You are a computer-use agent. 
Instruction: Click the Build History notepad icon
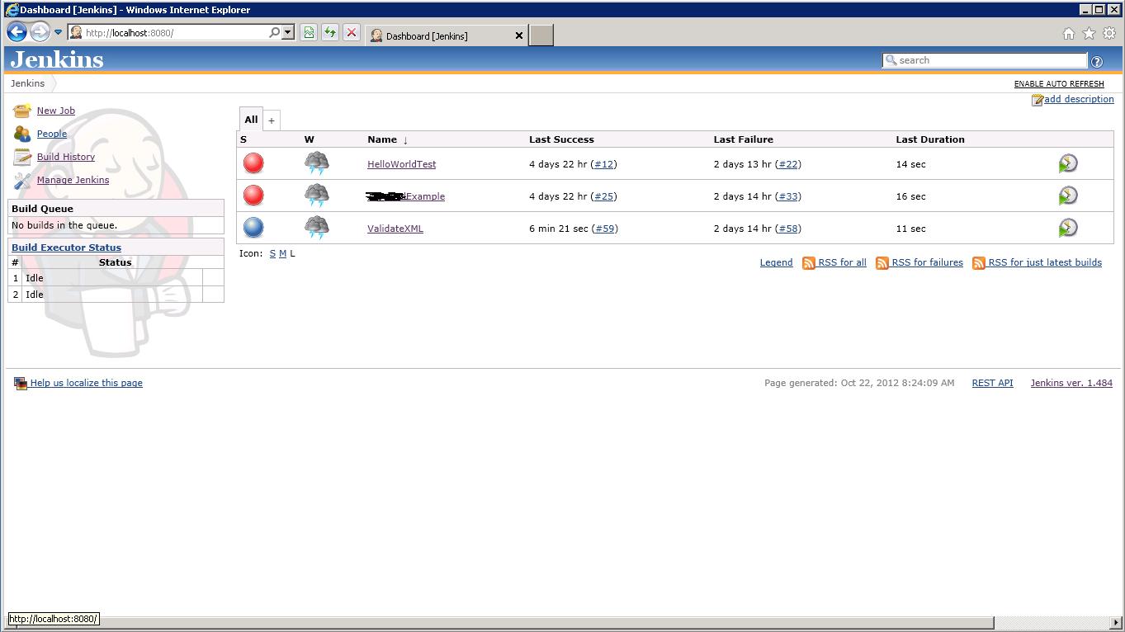point(22,157)
